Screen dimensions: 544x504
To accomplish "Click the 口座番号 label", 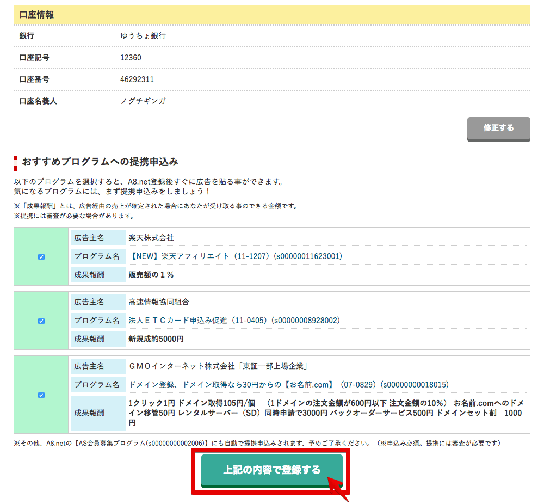I will pyautogui.click(x=34, y=79).
